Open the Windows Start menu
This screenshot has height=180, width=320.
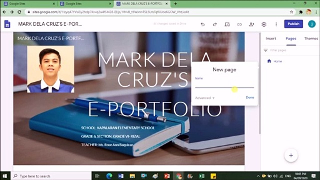click(5, 176)
